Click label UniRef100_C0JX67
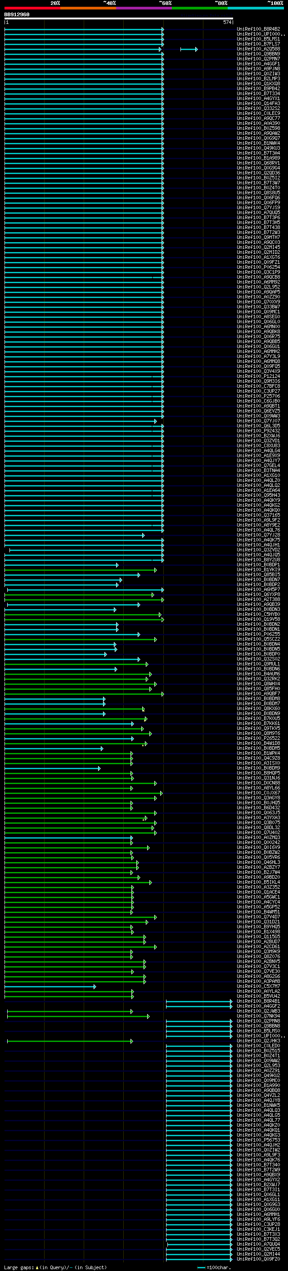Viewport: 288px width, 1271px height. pos(258,794)
